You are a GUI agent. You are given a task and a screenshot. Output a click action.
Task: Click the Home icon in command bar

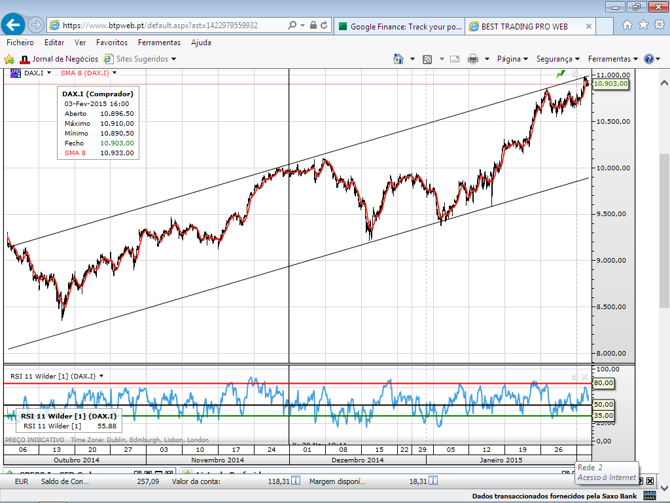(x=398, y=59)
